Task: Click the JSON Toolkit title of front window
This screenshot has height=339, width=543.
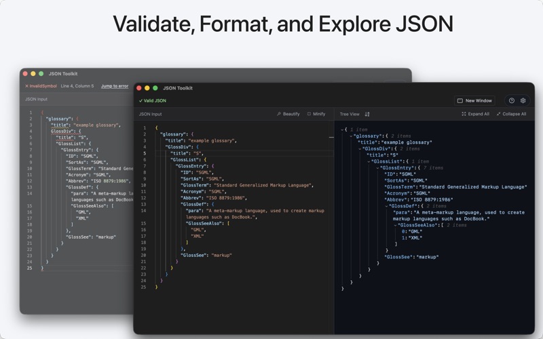Action: [178, 88]
